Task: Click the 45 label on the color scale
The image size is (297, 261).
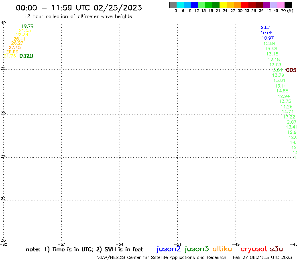Action: [276, 11]
